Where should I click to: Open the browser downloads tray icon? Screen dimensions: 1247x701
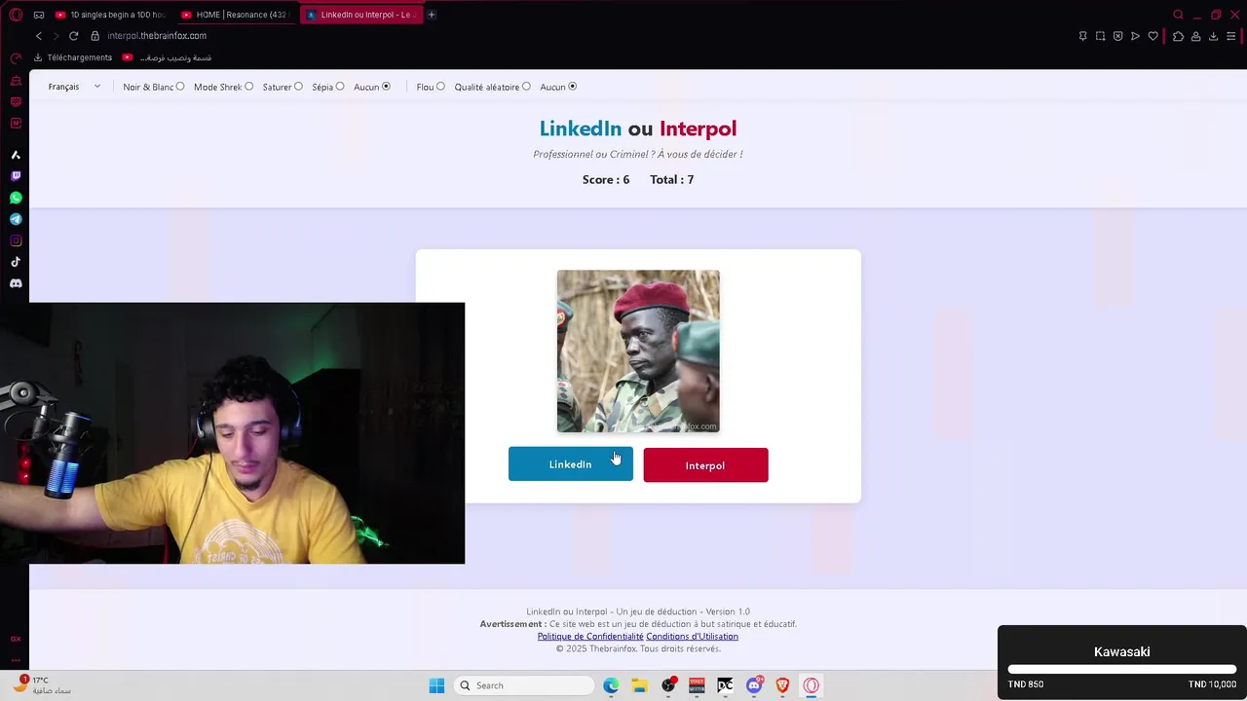pyautogui.click(x=1213, y=36)
